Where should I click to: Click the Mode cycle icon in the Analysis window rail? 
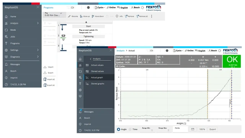[80, 71]
